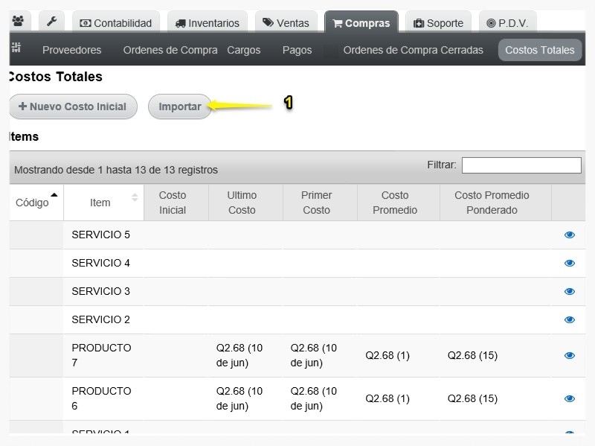595x446 pixels.
Task: Click the Nuevo Costo Inicial button
Action: click(x=73, y=106)
